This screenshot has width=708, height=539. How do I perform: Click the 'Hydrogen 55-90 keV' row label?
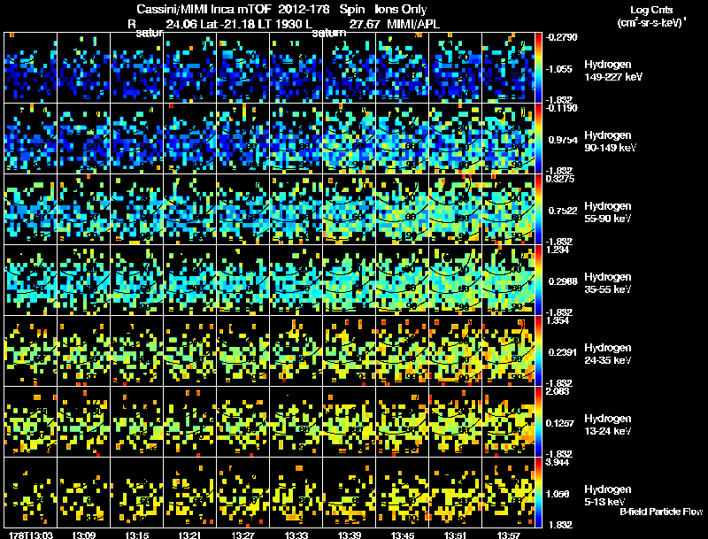coord(608,212)
